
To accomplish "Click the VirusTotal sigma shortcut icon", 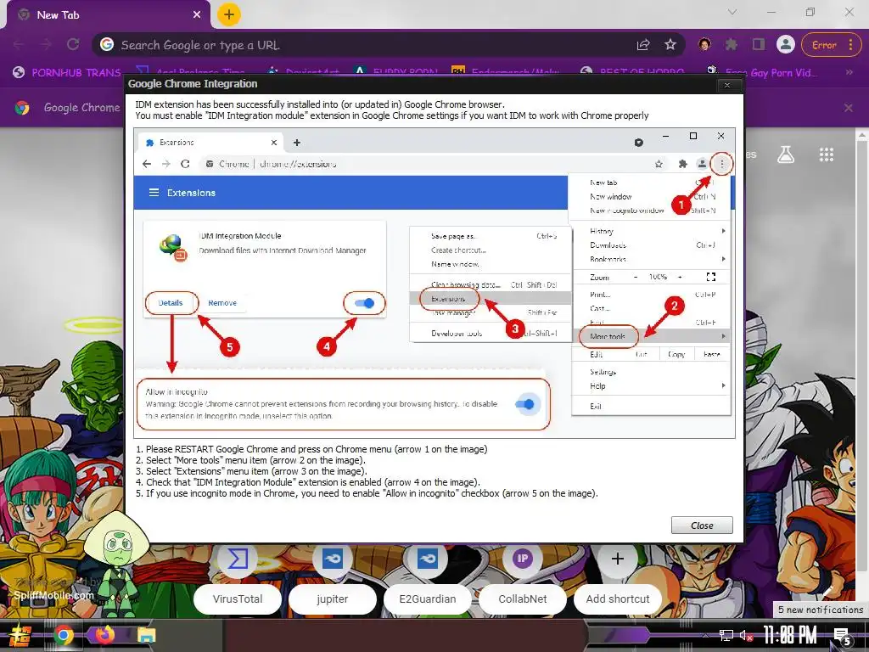I will [x=238, y=559].
